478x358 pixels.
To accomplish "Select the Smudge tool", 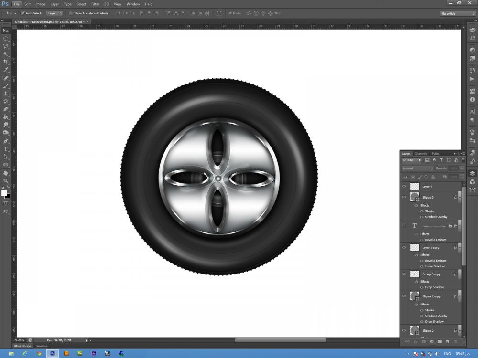I will coord(6,125).
